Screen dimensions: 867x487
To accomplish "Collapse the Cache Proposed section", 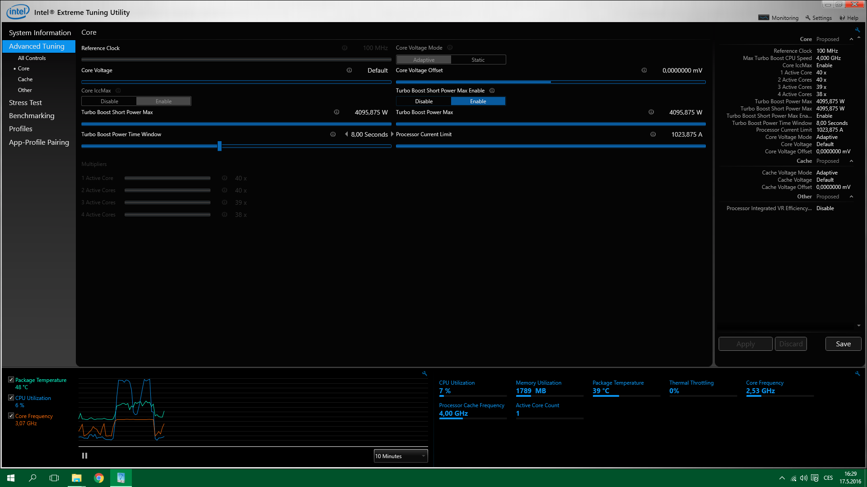I will (x=851, y=161).
